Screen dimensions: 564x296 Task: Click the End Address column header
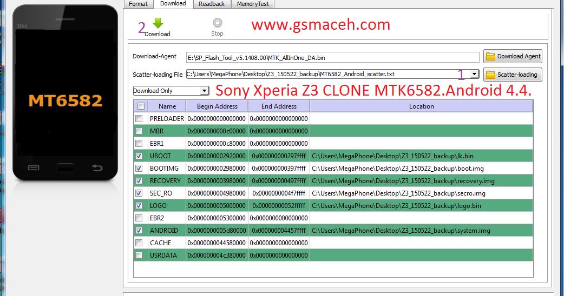(279, 106)
